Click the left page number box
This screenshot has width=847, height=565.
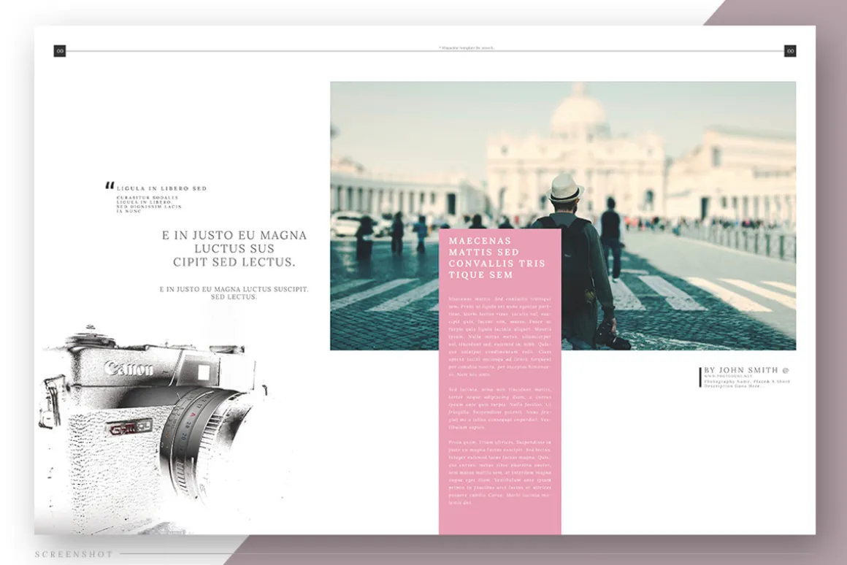pos(59,51)
